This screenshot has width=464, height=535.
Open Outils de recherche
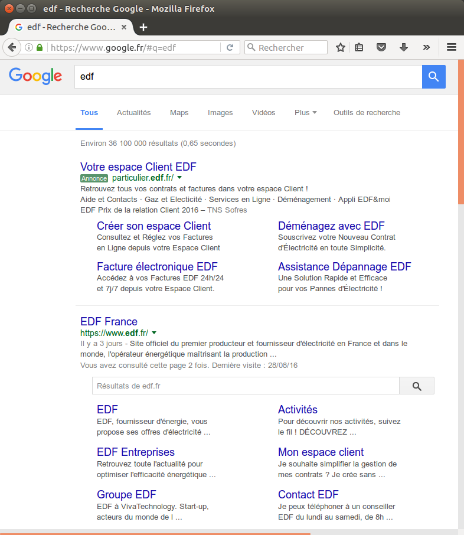point(367,113)
